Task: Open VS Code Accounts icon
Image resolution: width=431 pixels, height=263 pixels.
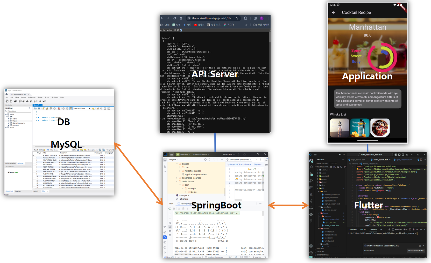Action: tap(311, 246)
